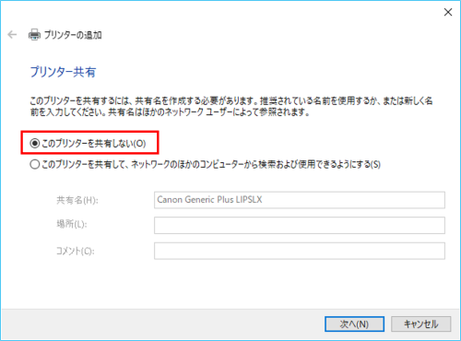Click the コメント(C): label
Viewport: 461px width, 341px height.
coord(76,251)
